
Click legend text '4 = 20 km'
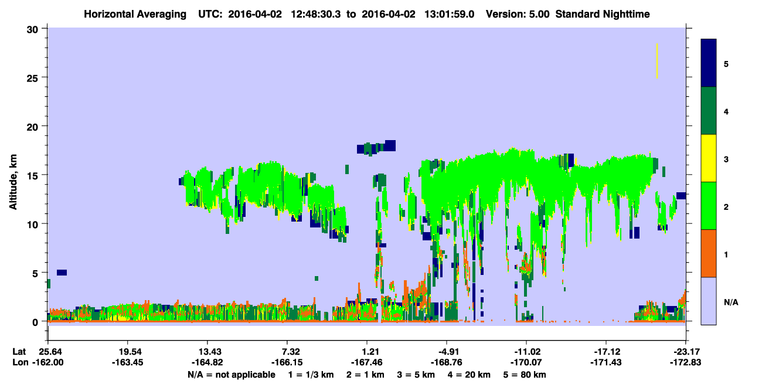(x=470, y=375)
